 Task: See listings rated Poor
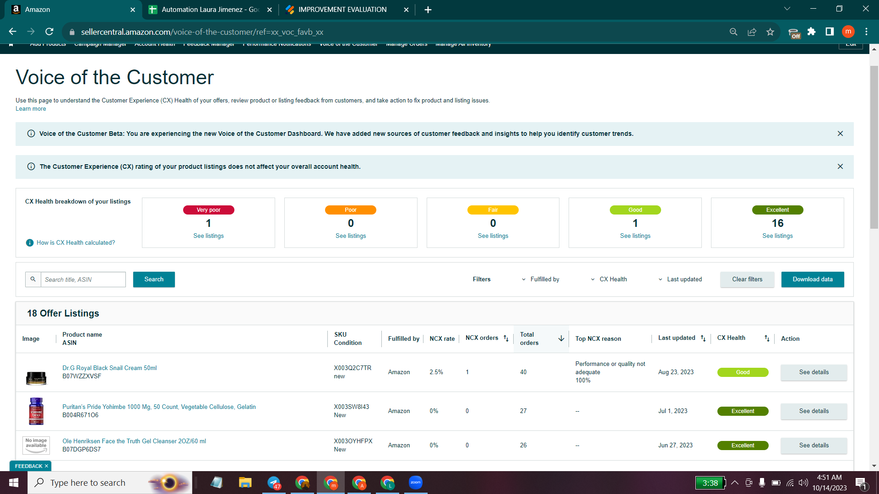351,236
